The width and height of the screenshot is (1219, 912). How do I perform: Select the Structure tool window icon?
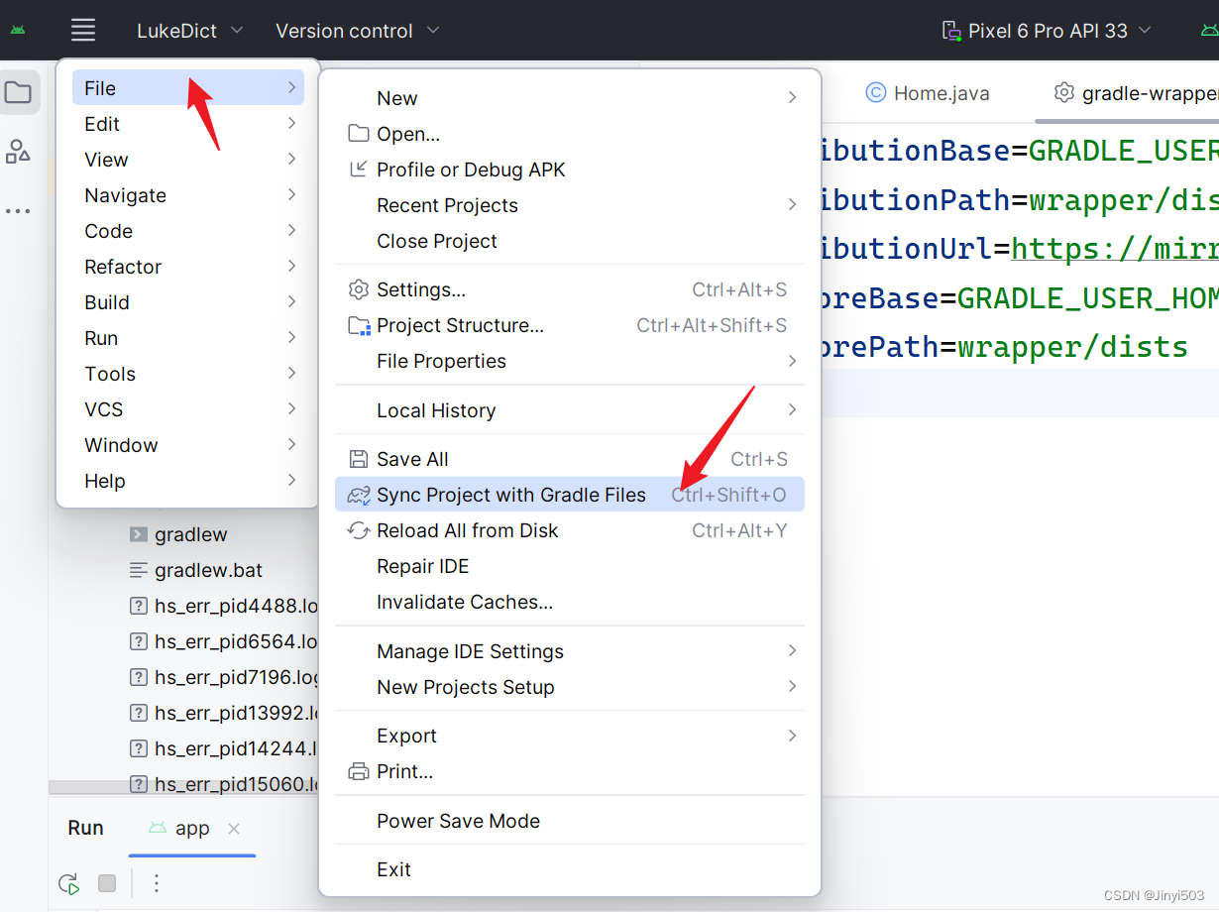[20, 151]
